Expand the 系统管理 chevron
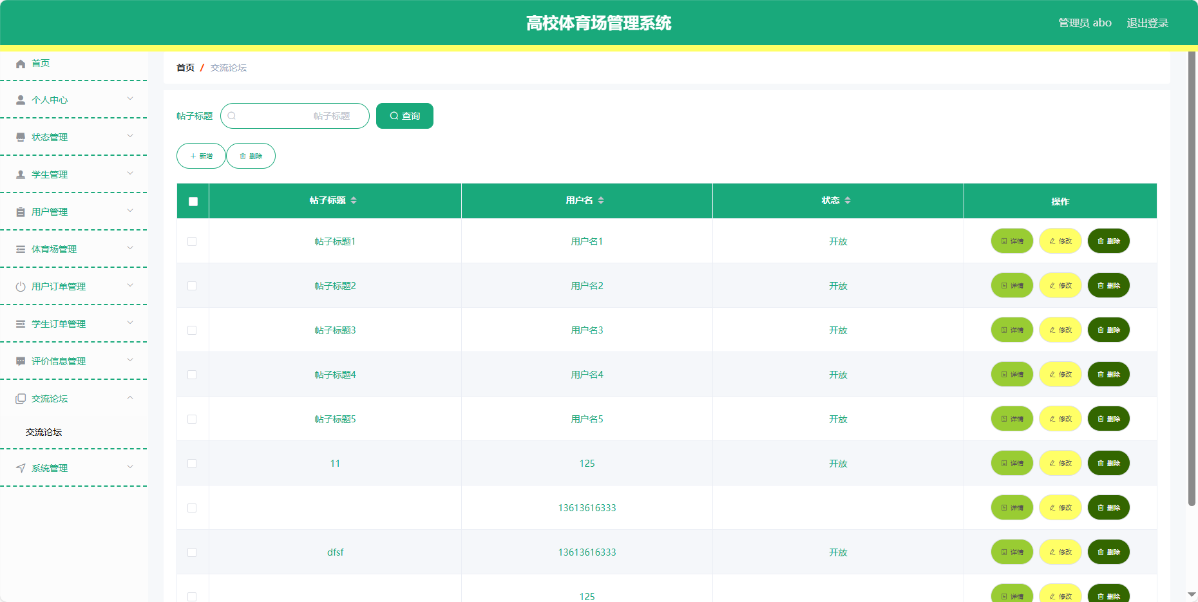This screenshot has height=602, width=1198. 130,467
